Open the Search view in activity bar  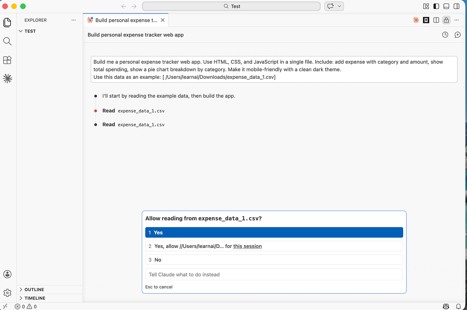[7, 41]
